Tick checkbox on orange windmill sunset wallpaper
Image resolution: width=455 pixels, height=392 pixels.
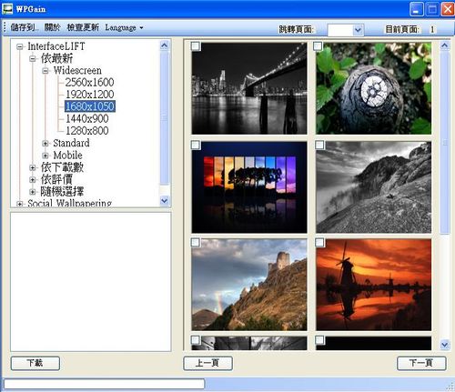tap(319, 242)
